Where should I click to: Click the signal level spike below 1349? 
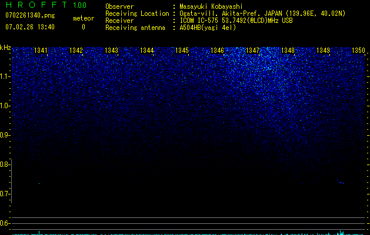pos(340,233)
